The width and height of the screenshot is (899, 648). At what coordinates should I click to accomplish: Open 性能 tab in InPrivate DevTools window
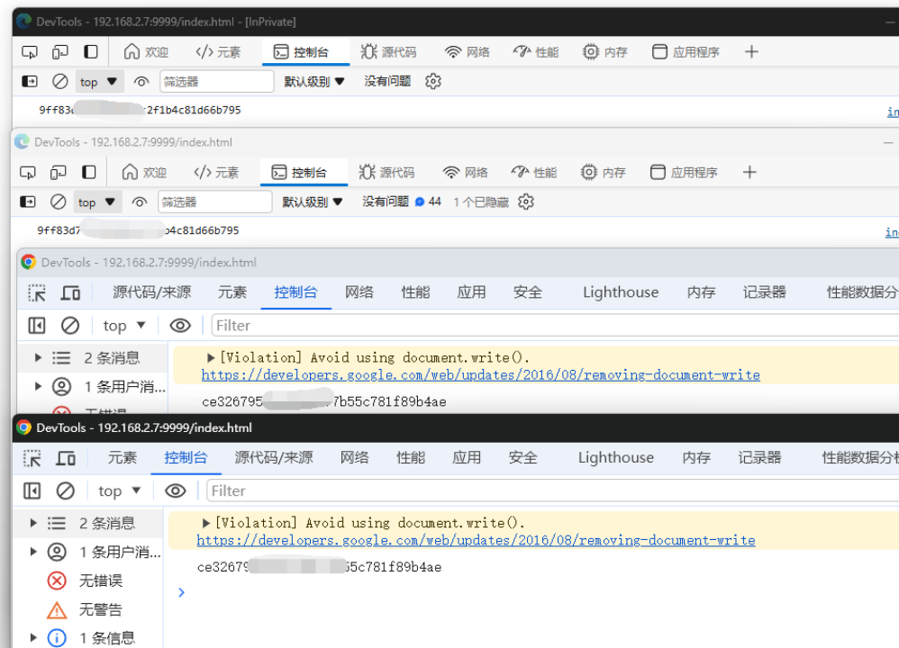point(535,52)
